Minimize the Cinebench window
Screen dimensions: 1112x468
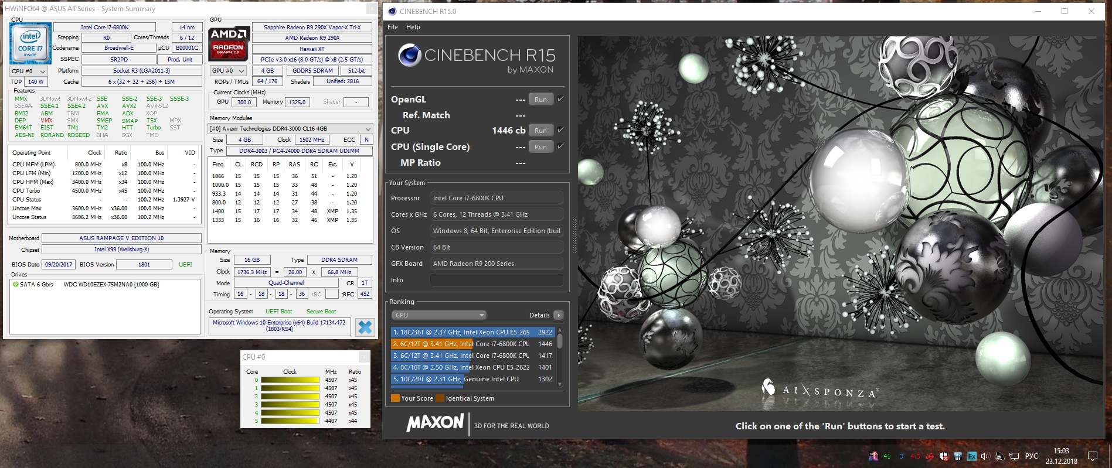tap(1038, 11)
